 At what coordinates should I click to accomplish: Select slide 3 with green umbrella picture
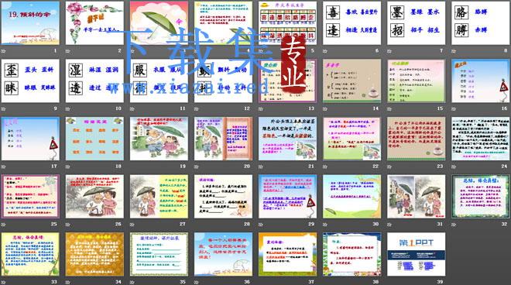(x=159, y=22)
